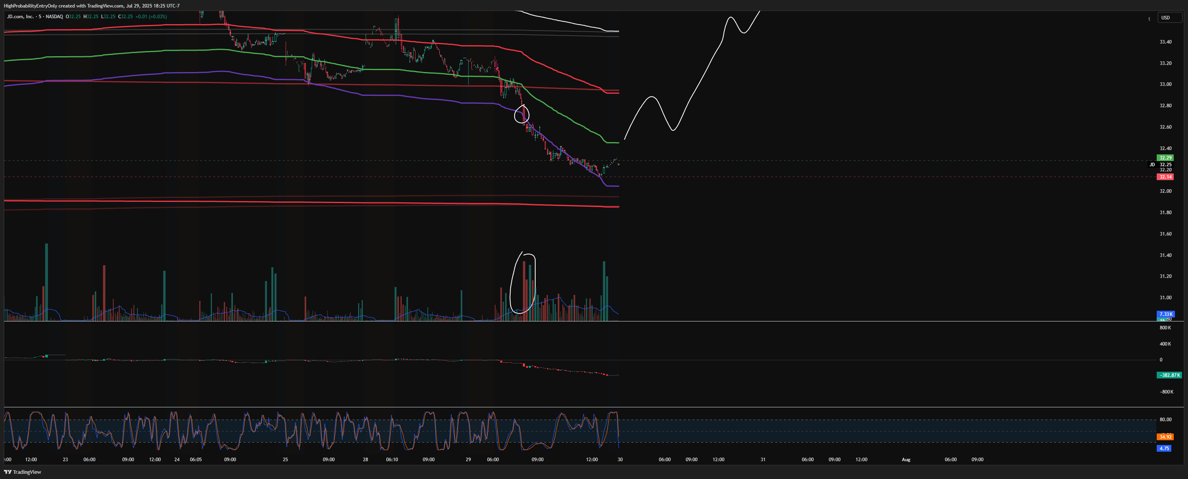Click the orange 34.92 stochastic label
Image resolution: width=1188 pixels, height=479 pixels.
point(1165,437)
